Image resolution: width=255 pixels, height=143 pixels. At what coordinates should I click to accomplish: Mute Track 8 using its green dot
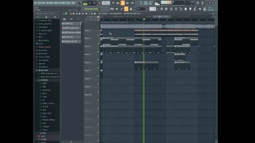click(x=98, y=84)
